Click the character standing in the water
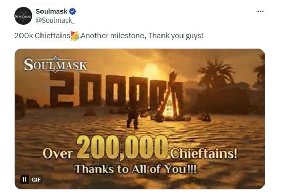 (x=133, y=113)
